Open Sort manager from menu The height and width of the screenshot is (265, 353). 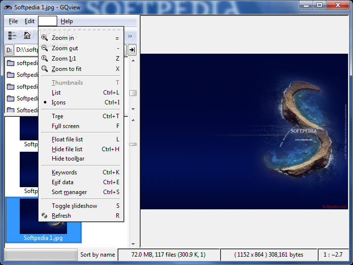[81, 192]
